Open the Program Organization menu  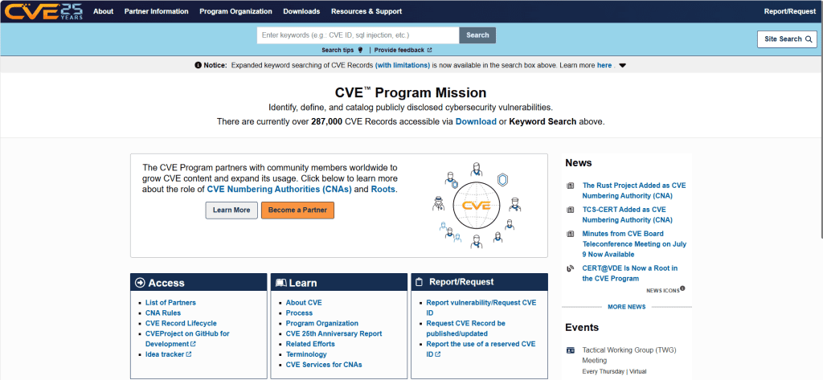[x=235, y=11]
